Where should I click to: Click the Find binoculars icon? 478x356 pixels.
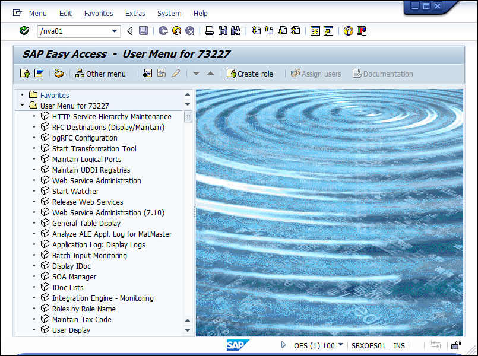point(223,31)
